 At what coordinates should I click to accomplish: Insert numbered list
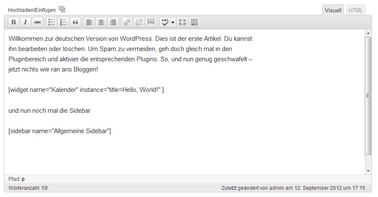(x=63, y=23)
